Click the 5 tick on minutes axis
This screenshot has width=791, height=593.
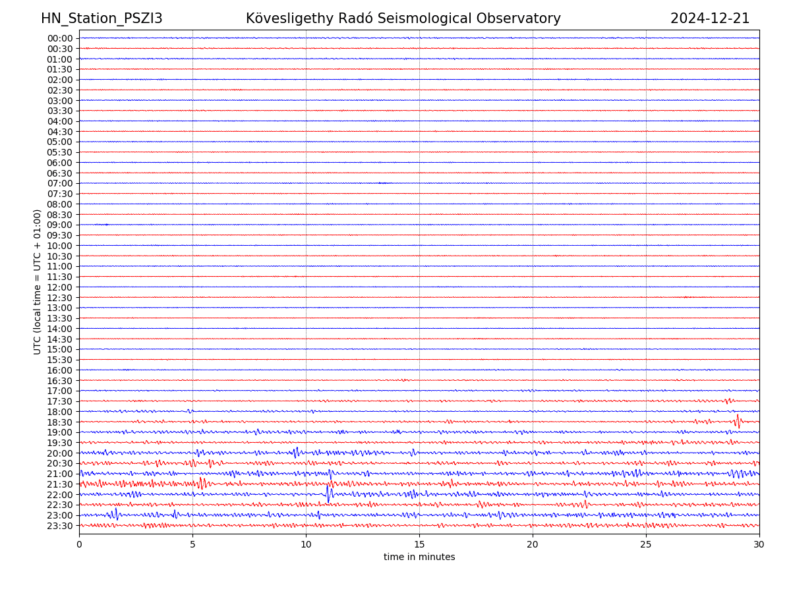(192, 545)
